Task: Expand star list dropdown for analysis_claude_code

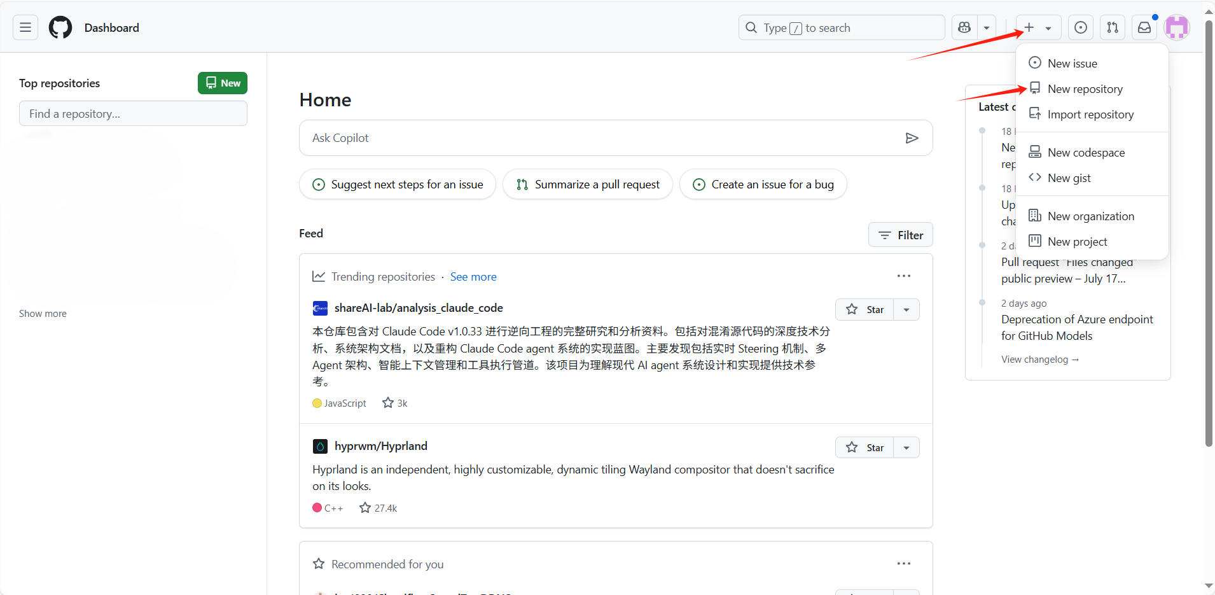Action: pos(906,309)
